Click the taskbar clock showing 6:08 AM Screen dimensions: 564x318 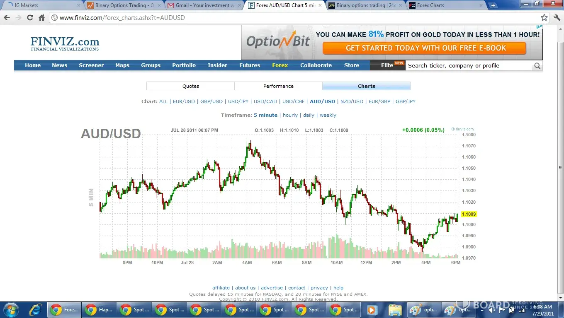542,310
